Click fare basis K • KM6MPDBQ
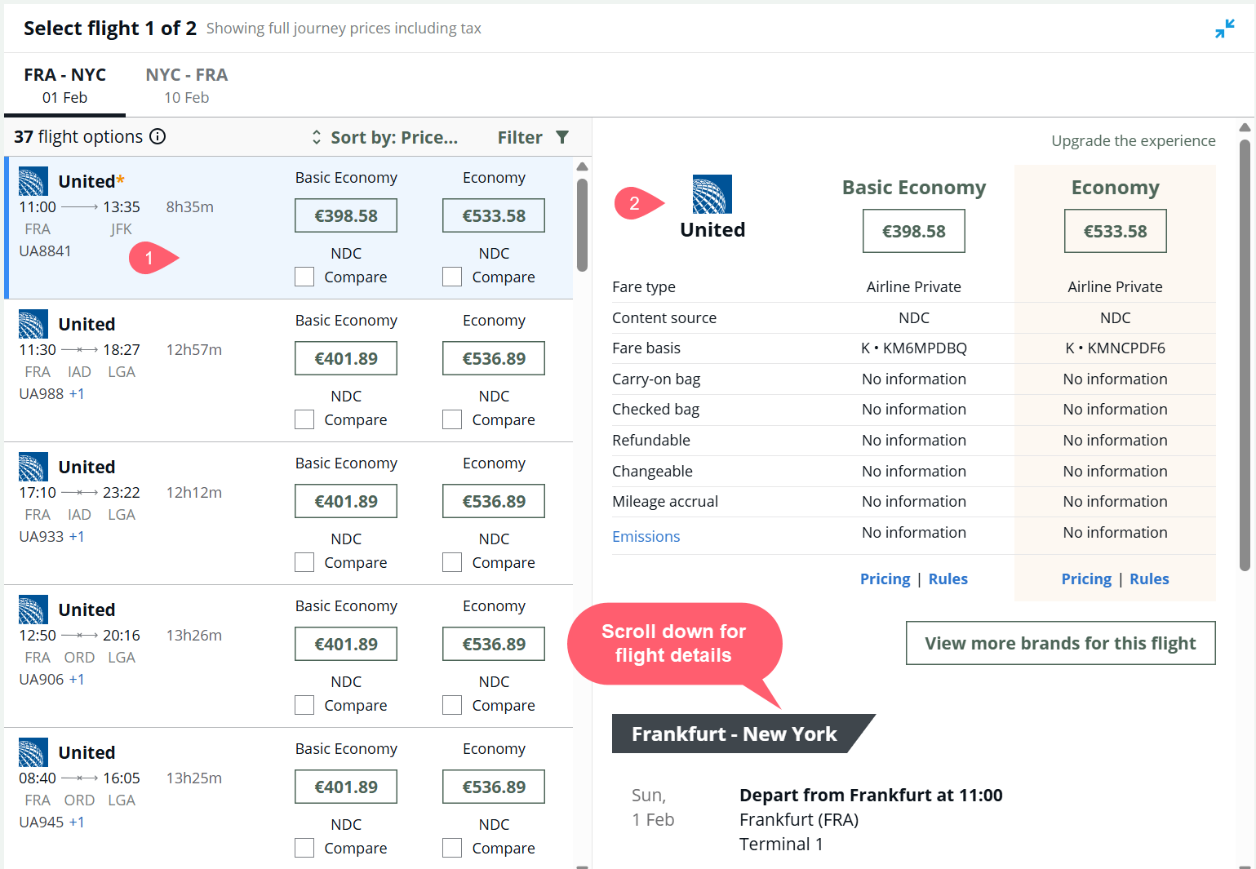This screenshot has height=869, width=1256. click(914, 348)
